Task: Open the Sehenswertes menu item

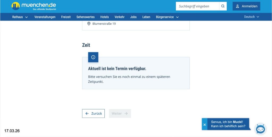Action: coord(85,17)
